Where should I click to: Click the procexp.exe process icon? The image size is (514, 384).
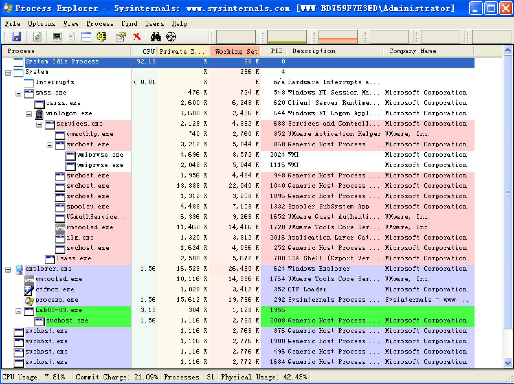click(x=29, y=300)
